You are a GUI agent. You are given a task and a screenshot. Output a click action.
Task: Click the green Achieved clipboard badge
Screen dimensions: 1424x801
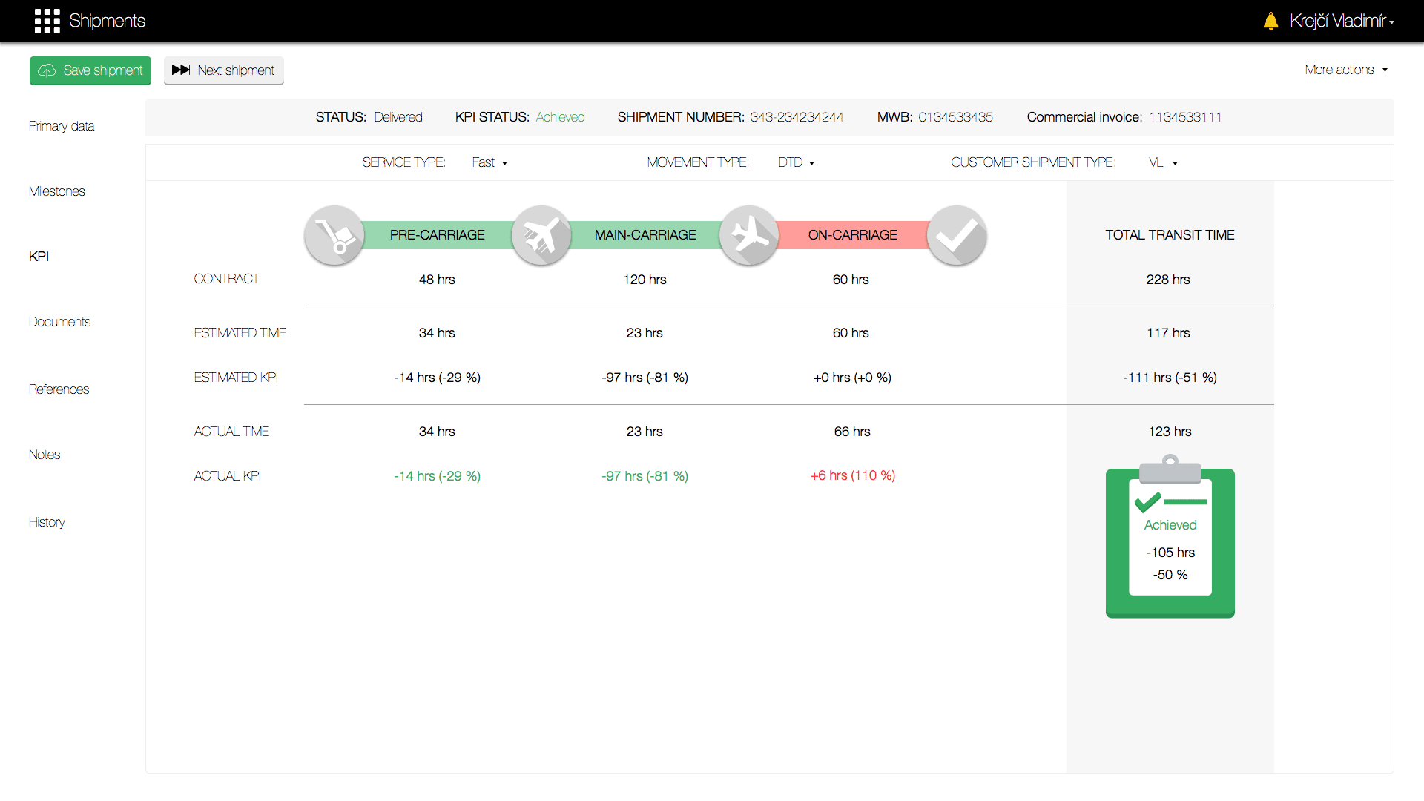pyautogui.click(x=1170, y=541)
